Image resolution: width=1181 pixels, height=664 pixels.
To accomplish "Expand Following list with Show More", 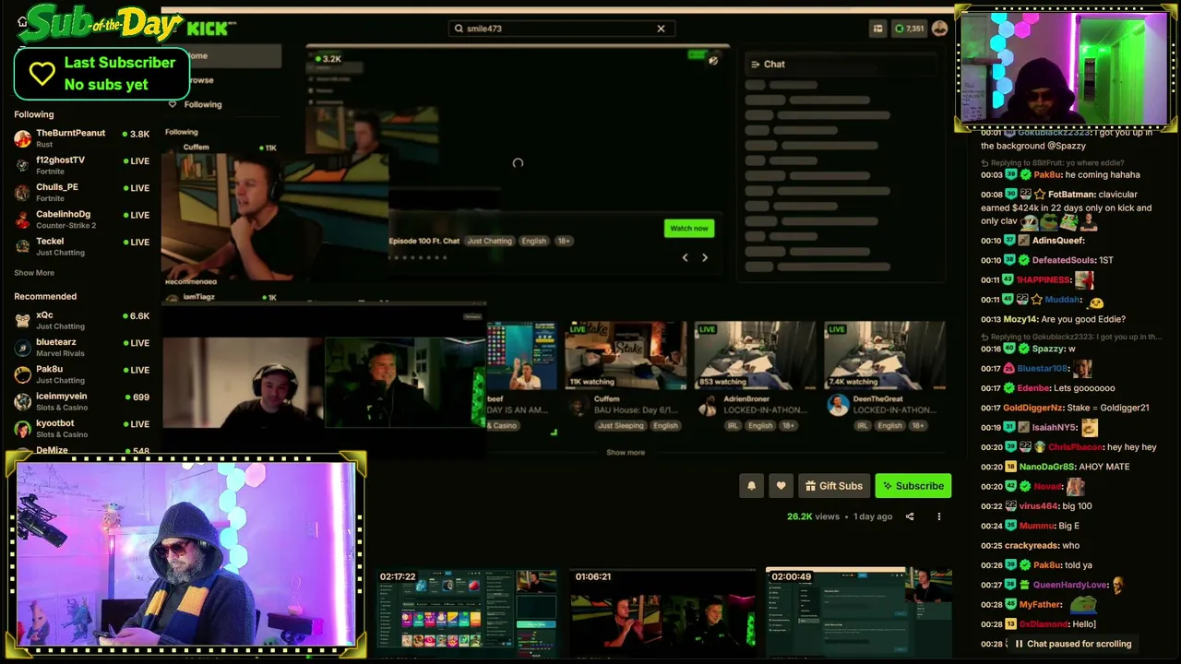I will 34,273.
